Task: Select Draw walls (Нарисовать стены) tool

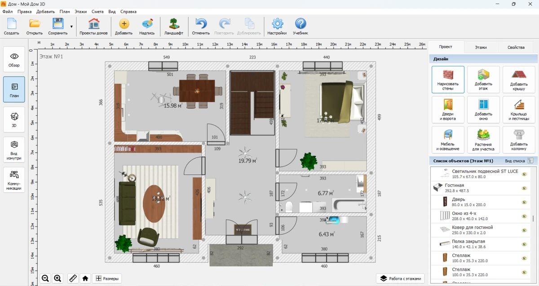Action: coord(448,79)
